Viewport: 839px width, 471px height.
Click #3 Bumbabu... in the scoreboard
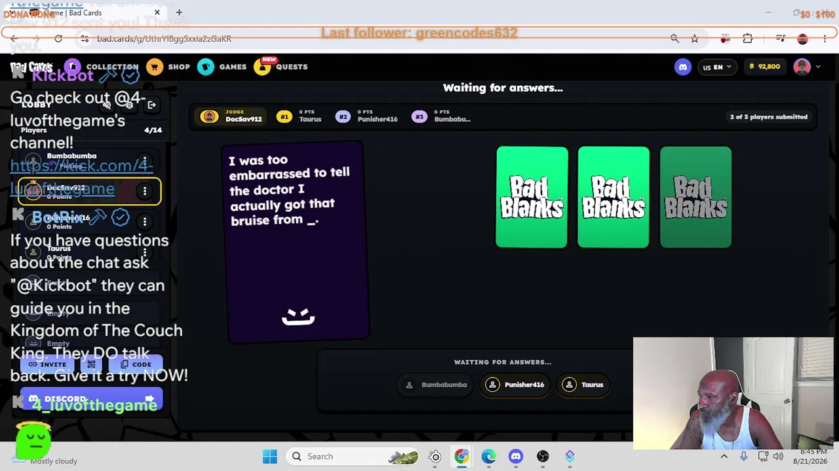[441, 116]
